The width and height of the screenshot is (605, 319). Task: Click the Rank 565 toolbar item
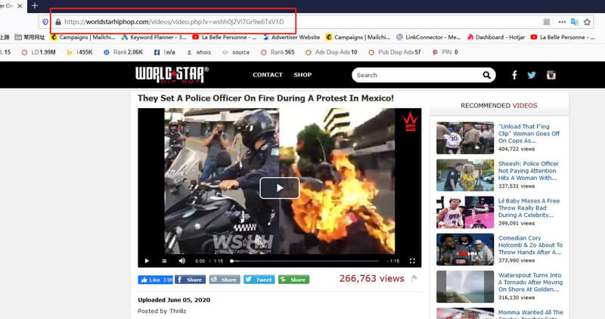click(x=278, y=52)
